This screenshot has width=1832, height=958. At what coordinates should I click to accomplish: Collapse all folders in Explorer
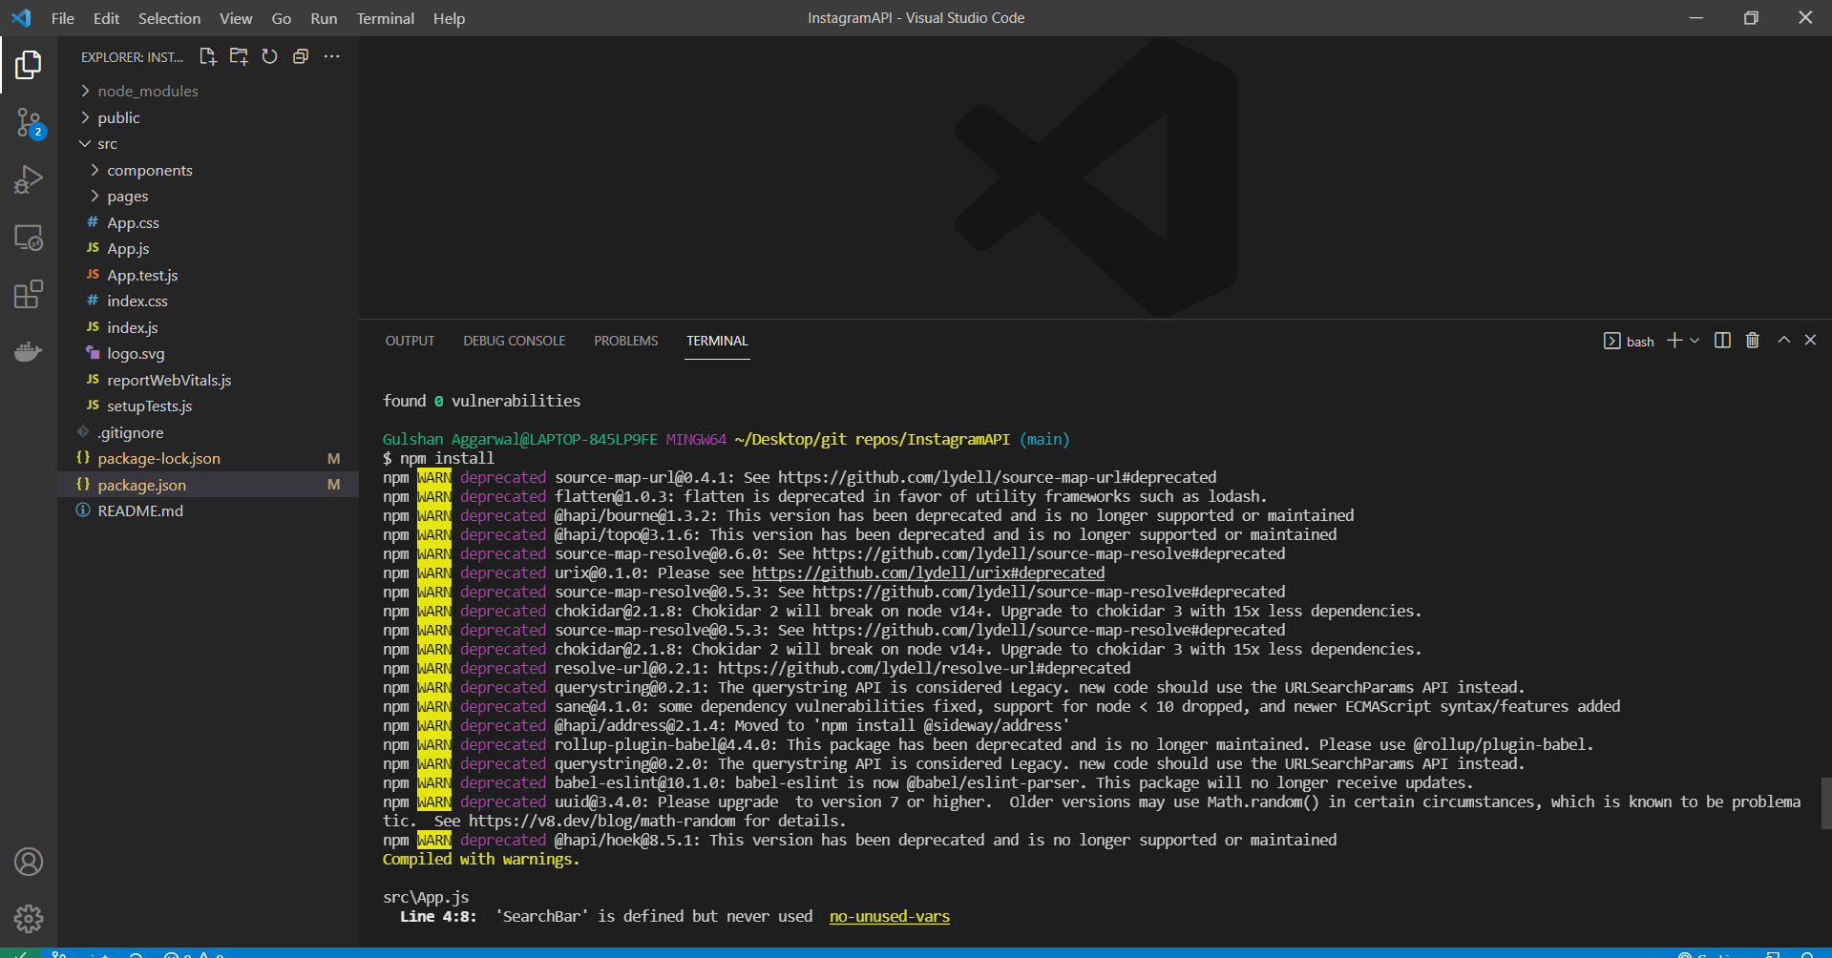click(x=301, y=56)
